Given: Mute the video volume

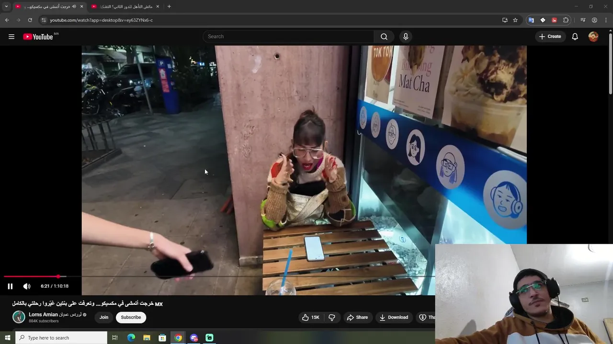Looking at the screenshot, I should click(x=27, y=286).
